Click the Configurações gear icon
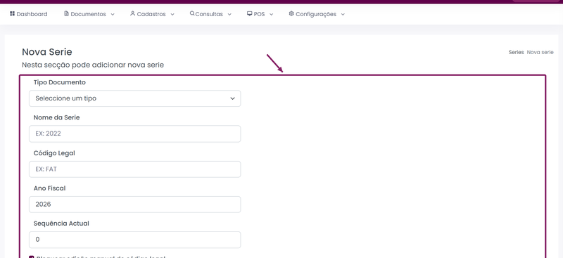This screenshot has width=563, height=258. pos(291,13)
